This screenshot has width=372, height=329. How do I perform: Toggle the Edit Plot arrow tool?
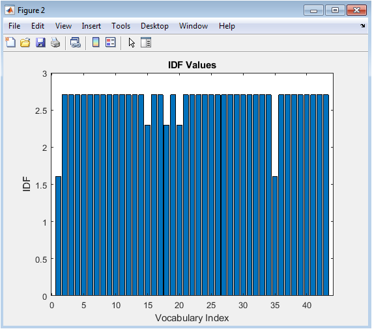tap(132, 43)
